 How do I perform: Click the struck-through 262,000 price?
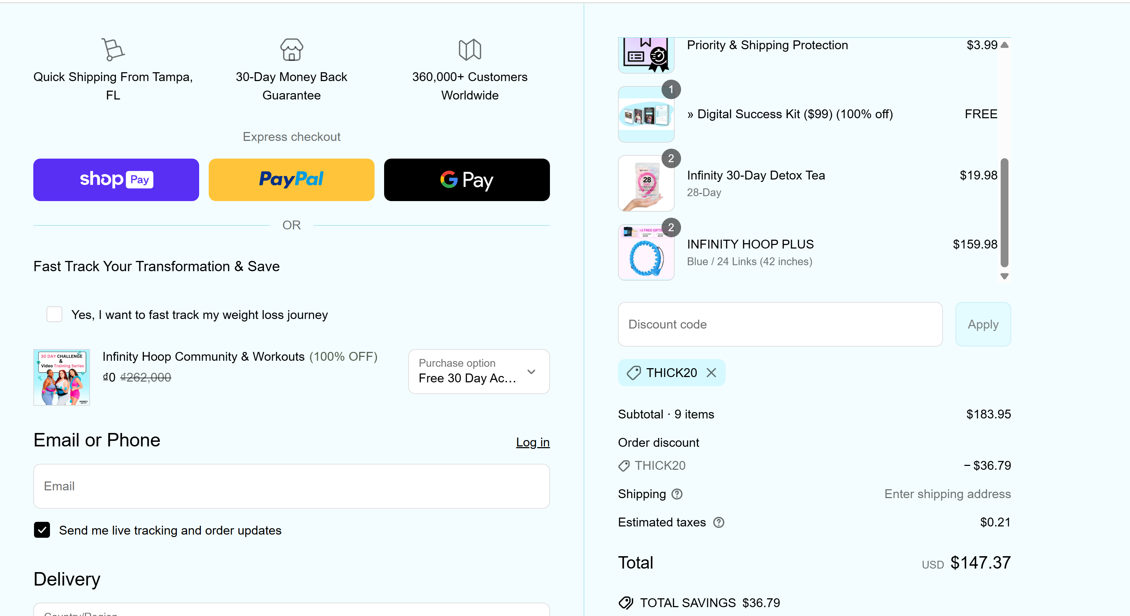tap(146, 377)
